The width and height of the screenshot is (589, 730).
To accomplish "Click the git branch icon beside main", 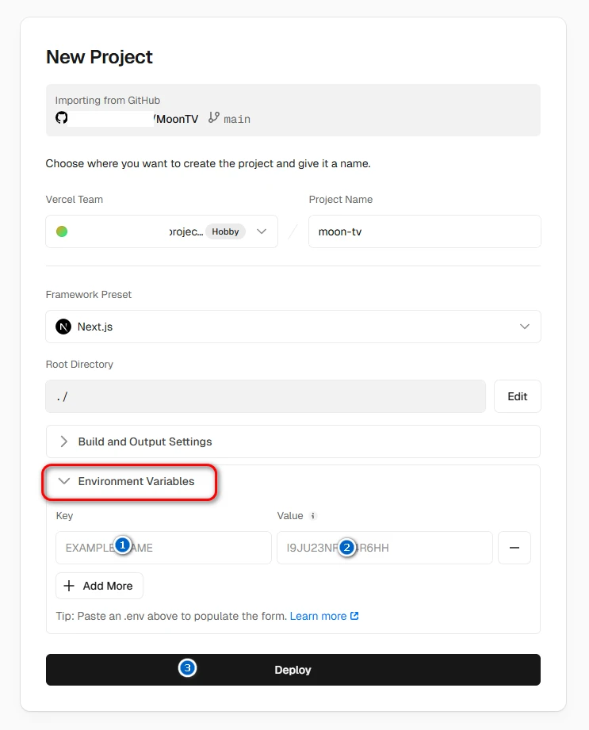I will coord(213,118).
